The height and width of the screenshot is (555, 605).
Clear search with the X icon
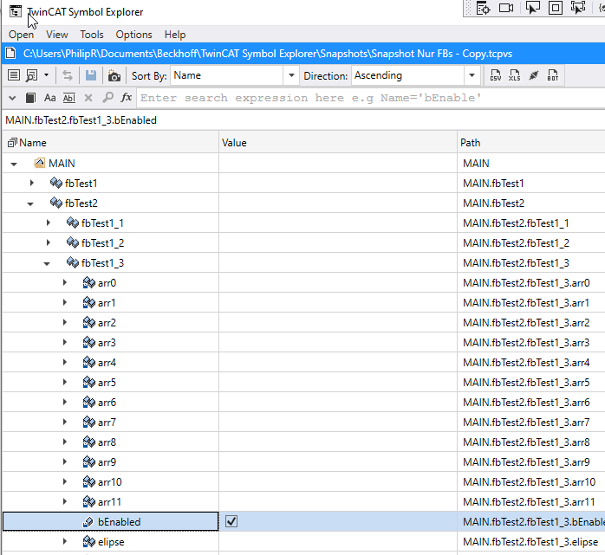pyautogui.click(x=88, y=98)
